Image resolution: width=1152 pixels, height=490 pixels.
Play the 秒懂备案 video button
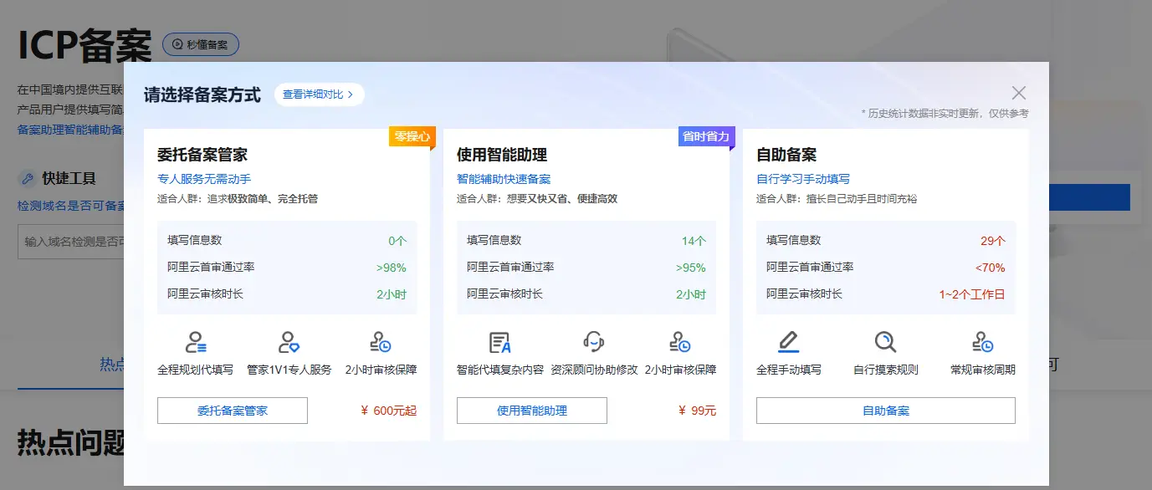coord(201,44)
